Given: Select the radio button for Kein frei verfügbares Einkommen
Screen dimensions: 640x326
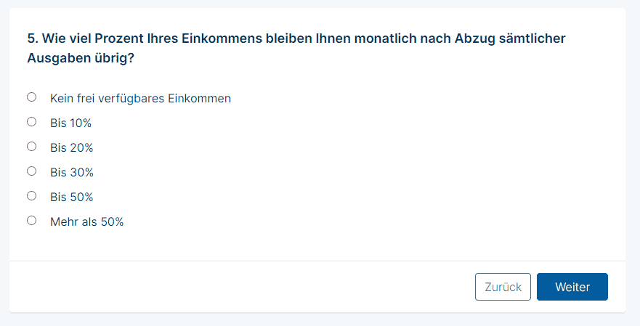Looking at the screenshot, I should click(32, 97).
